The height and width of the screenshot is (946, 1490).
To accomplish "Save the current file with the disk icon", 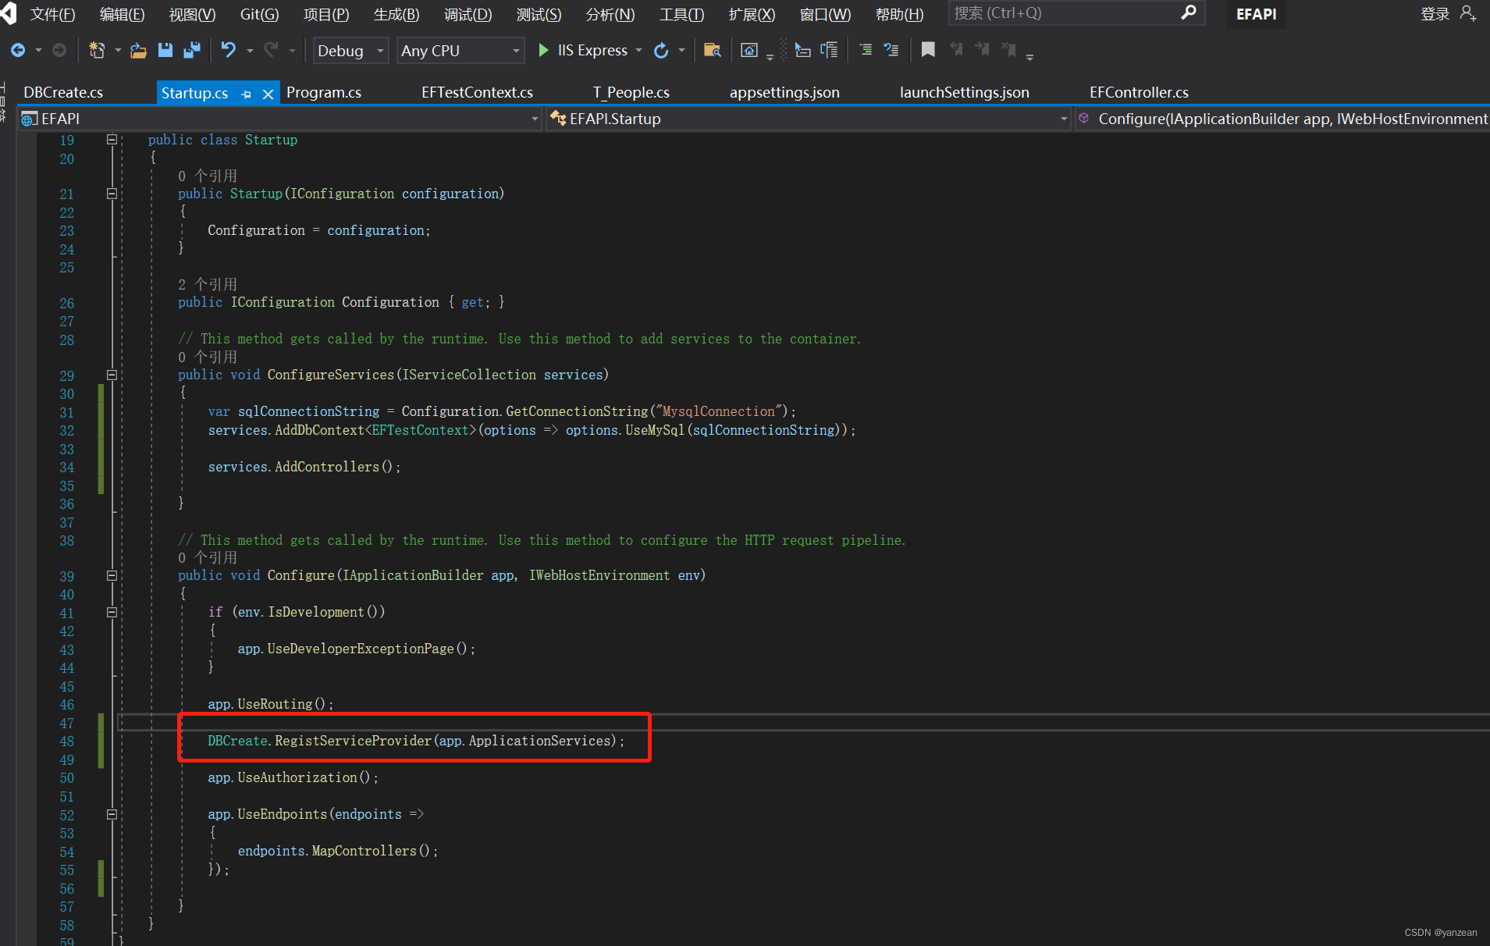I will click(165, 51).
